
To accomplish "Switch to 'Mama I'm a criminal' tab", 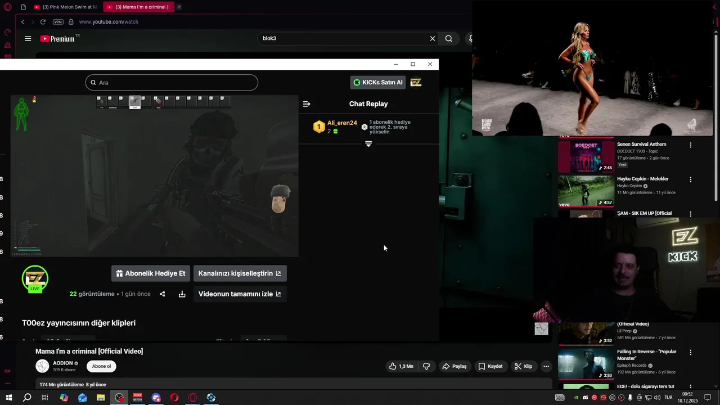I will click(139, 7).
